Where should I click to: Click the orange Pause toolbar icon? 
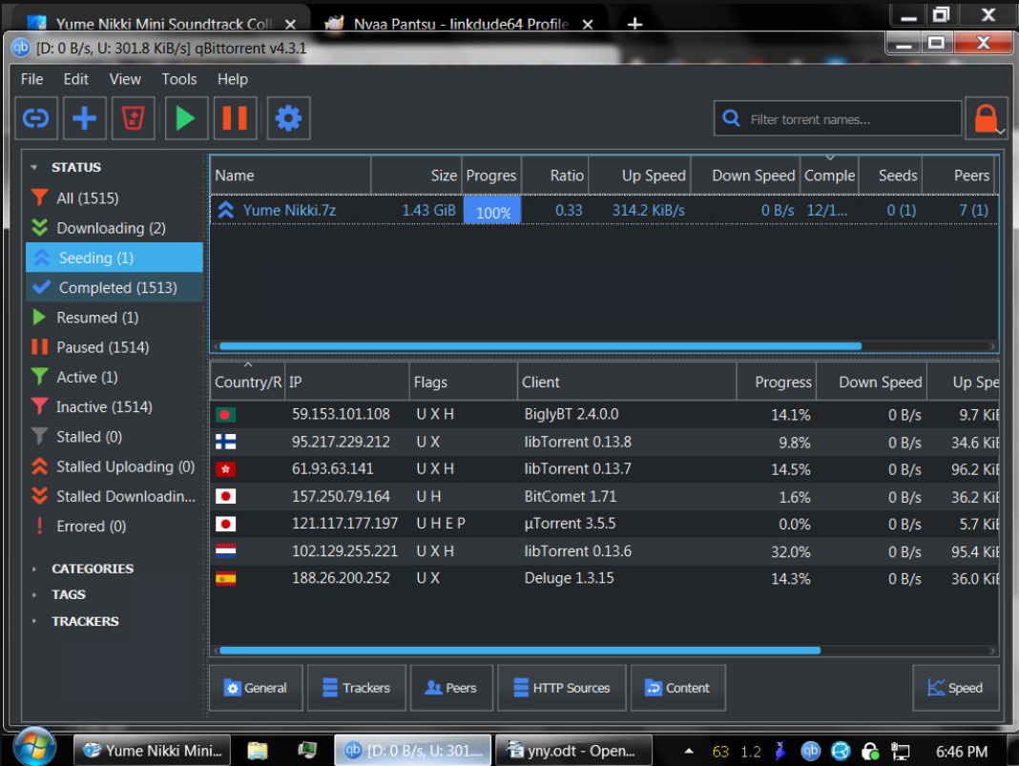(x=235, y=118)
